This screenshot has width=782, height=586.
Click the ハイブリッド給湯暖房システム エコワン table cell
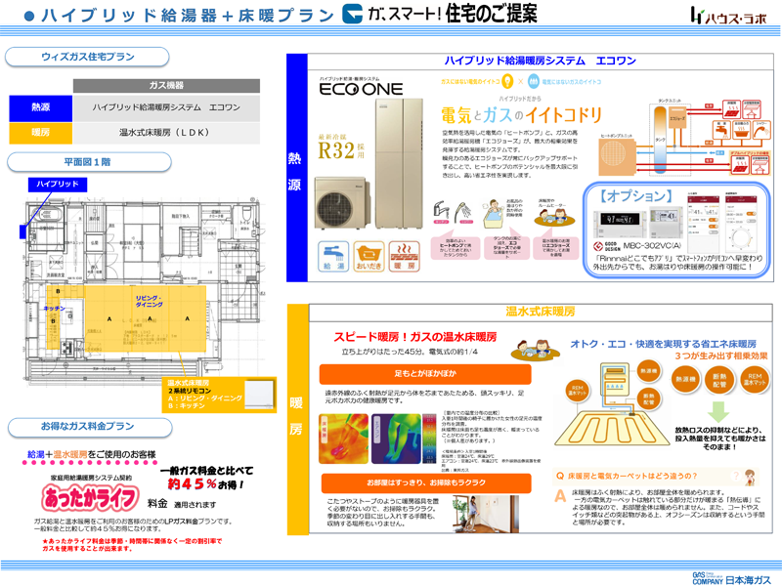(x=166, y=107)
